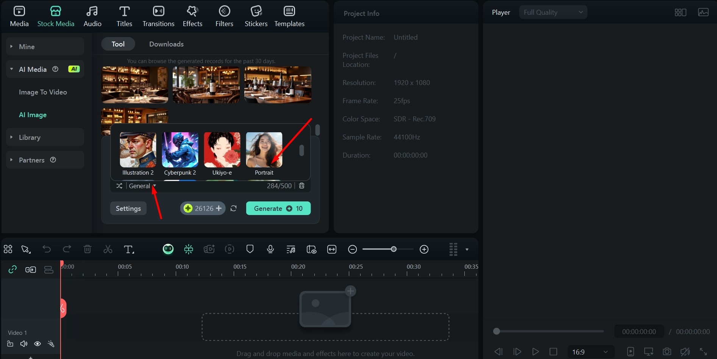Click the Undo icon
The width and height of the screenshot is (717, 359).
47,249
